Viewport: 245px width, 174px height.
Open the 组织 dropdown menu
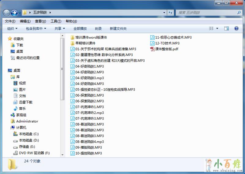(12, 28)
